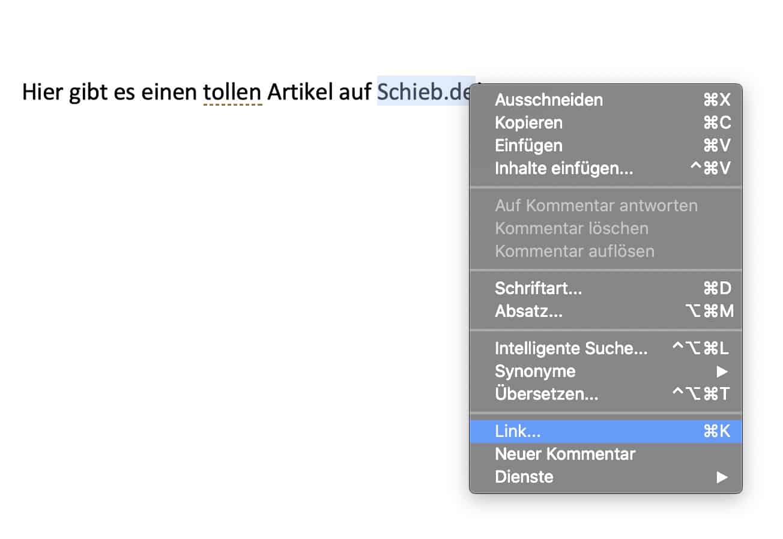The width and height of the screenshot is (783, 539).
Task: Select Kopieren in the context menu
Action: point(528,122)
